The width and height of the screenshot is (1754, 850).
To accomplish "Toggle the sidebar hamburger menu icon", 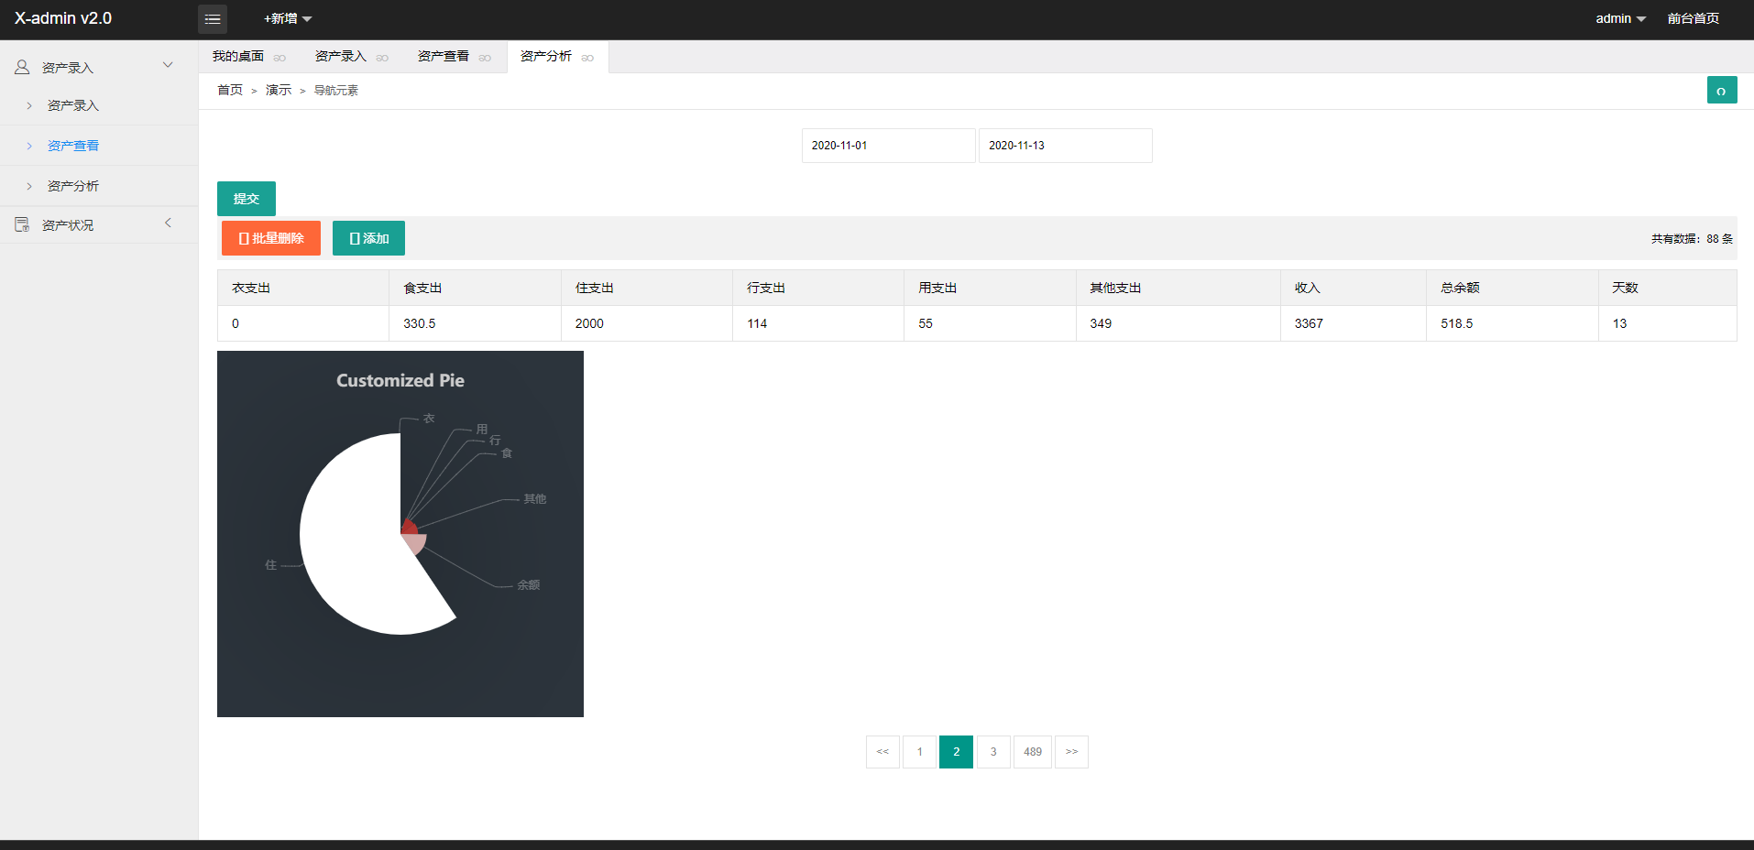I will [213, 18].
